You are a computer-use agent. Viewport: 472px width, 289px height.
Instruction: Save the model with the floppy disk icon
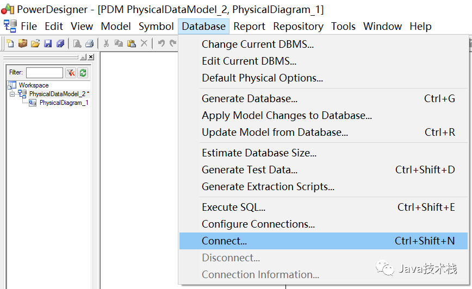pyautogui.click(x=48, y=43)
